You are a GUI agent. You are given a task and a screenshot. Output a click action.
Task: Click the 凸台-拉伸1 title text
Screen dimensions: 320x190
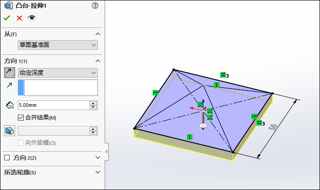point(31,5)
